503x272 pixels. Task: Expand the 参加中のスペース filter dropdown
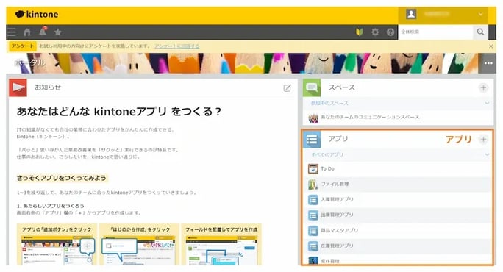point(487,103)
